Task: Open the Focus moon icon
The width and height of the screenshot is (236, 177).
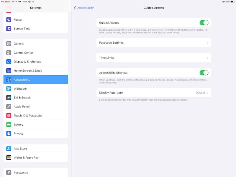Action: coord(9,19)
